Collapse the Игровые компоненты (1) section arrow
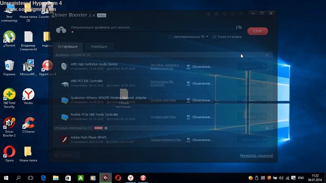The width and height of the screenshot is (326, 183). [267, 128]
